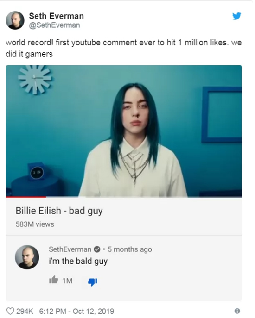Click the 583M views text
This screenshot has width=255, height=318.
[x=35, y=224]
